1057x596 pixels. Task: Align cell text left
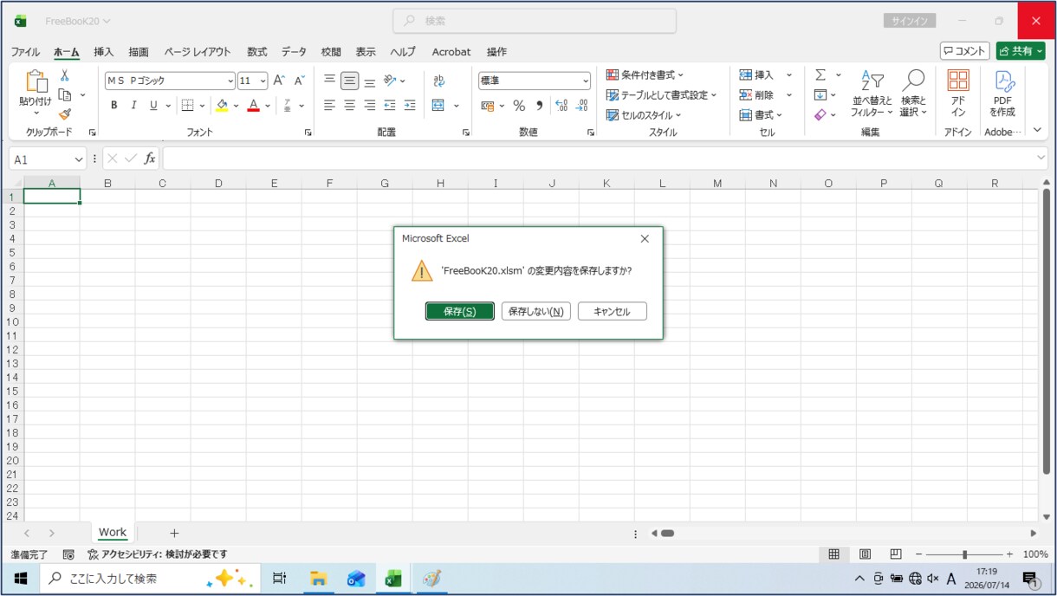(x=330, y=106)
